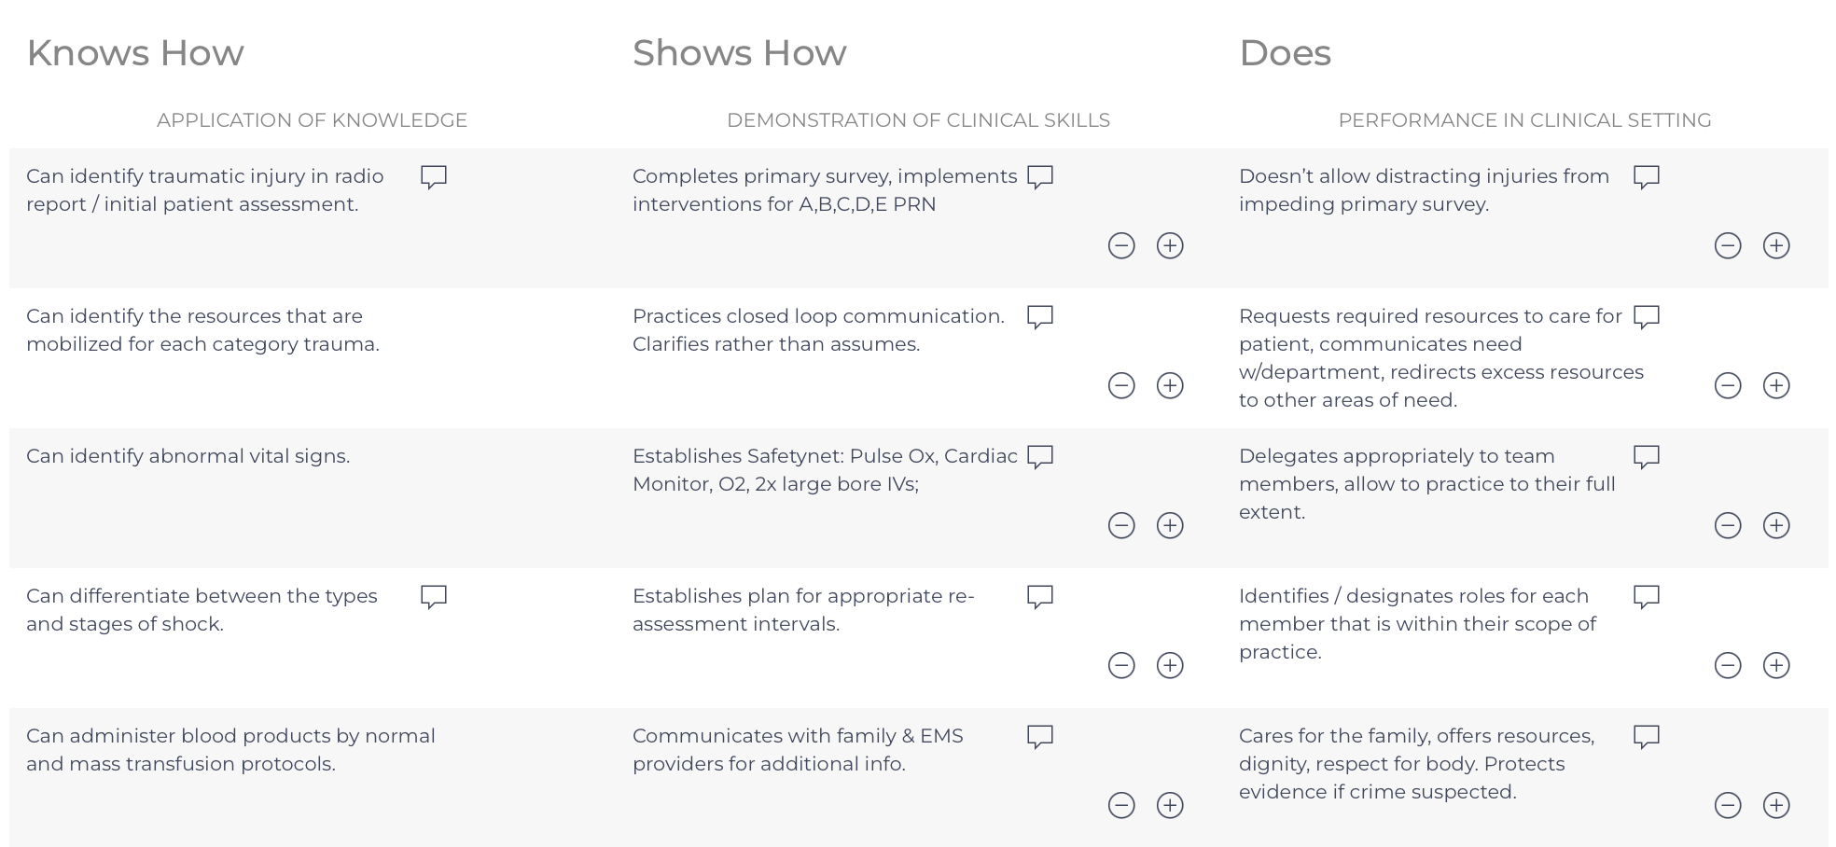Image resolution: width=1836 pixels, height=847 pixels.
Task: Open comment for 'Practices closed loop communication'
Action: (1040, 316)
